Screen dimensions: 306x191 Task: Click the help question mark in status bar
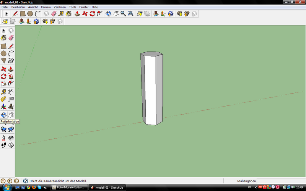click(26, 181)
